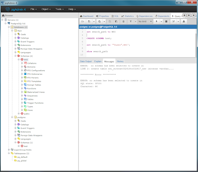This screenshot has height=172, width=198.
Task: Open the Save options dropdown arrow
Action: point(94,22)
